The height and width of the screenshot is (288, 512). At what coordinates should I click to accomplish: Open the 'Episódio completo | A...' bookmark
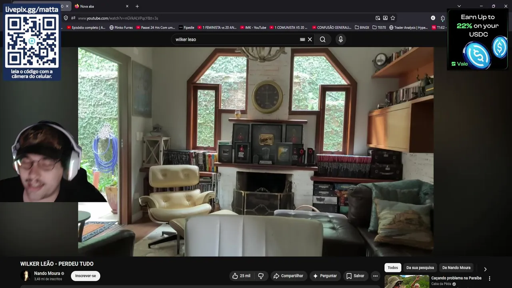pos(86,28)
